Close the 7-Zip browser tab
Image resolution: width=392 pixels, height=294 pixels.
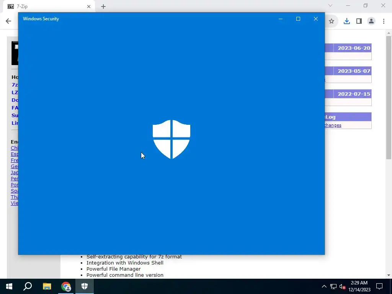point(89,7)
